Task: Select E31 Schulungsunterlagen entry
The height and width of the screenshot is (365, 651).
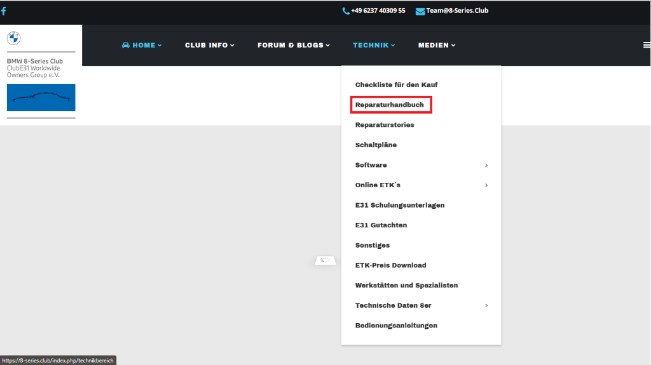Action: click(x=399, y=205)
